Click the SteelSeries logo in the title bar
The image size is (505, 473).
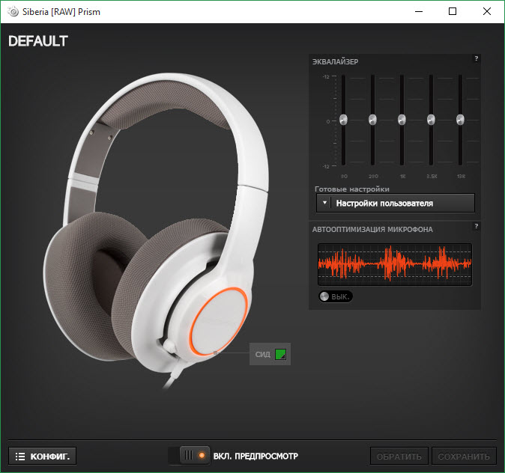13,11
